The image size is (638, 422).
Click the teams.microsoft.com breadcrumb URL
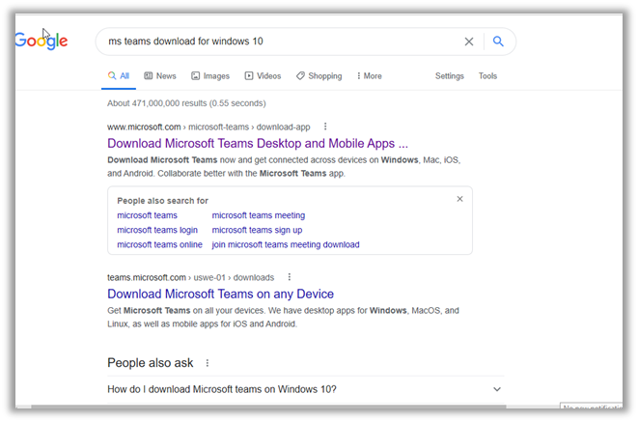point(191,277)
